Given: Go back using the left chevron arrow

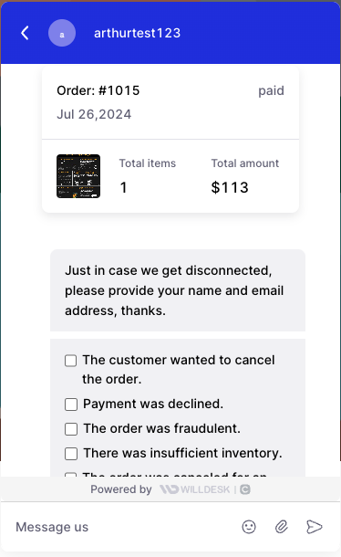Looking at the screenshot, I should coord(25,33).
